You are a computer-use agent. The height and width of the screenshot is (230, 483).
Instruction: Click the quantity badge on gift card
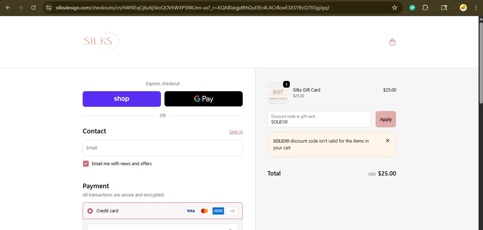click(x=286, y=84)
